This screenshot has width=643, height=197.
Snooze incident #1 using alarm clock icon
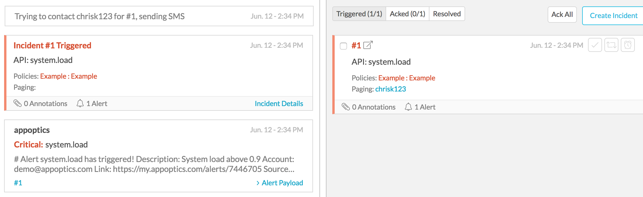pyautogui.click(x=627, y=45)
